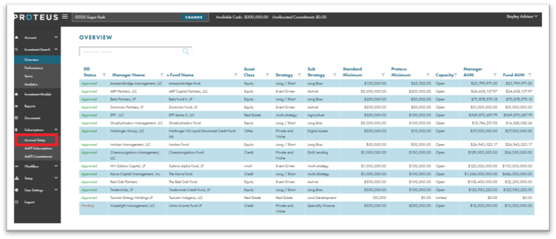The width and height of the screenshot is (556, 239).
Task: Expand the Setup chevron
Action: pos(55,179)
